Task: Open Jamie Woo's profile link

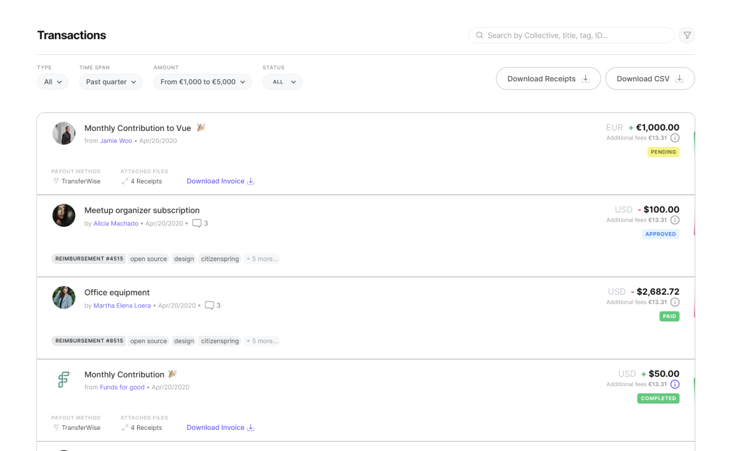Action: point(116,141)
